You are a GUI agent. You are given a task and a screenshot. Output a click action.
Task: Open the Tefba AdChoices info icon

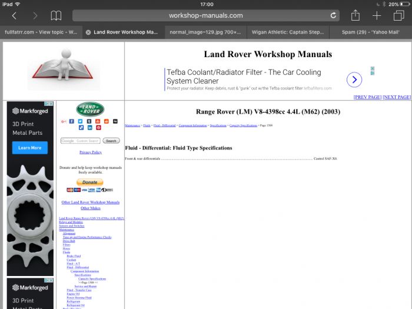(x=373, y=74)
